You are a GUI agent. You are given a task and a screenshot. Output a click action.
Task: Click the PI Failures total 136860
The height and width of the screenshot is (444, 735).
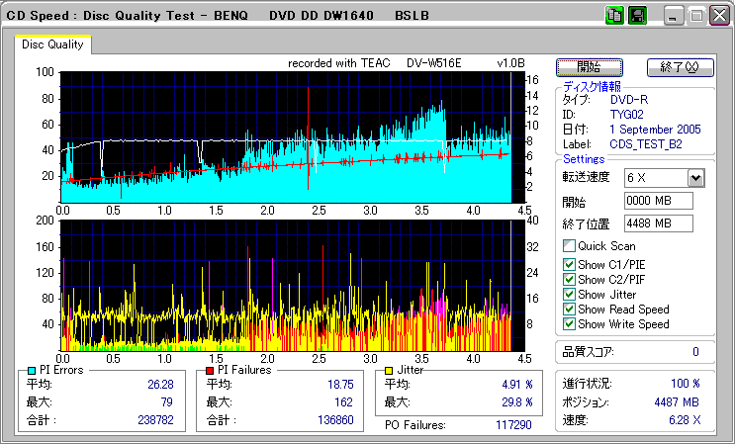[x=335, y=420]
